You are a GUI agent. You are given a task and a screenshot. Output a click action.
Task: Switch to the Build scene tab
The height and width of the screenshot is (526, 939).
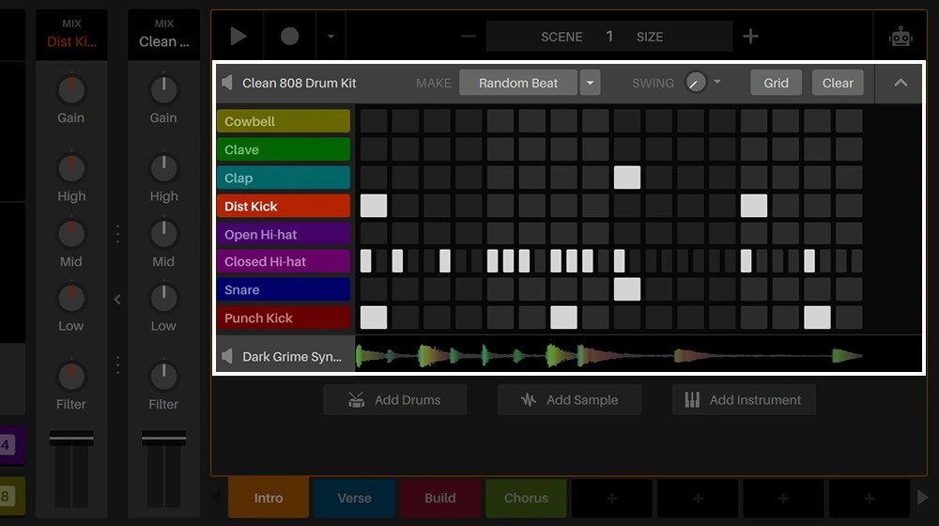pos(440,498)
